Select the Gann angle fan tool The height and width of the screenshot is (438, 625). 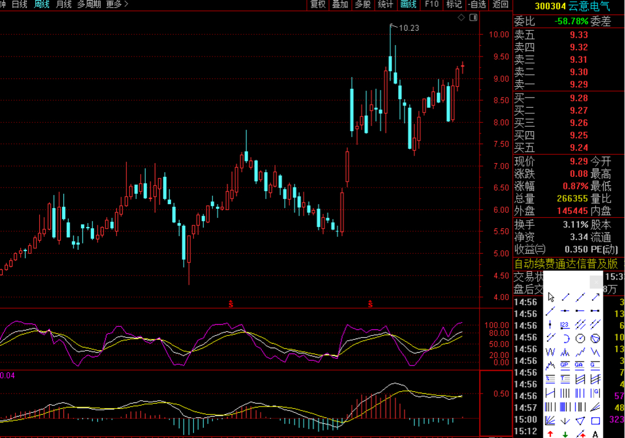point(550,420)
